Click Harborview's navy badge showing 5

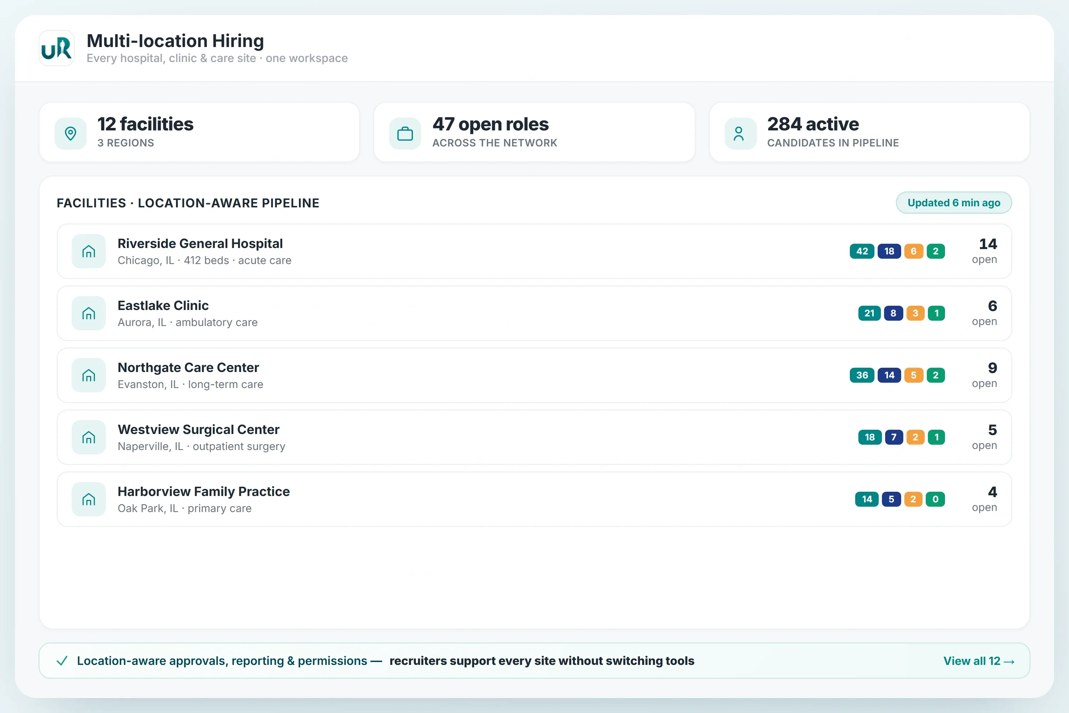click(891, 499)
